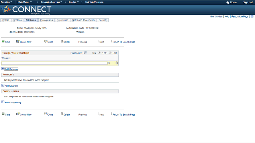
Task: Click the bottom Save link text
Action: click(x=8, y=114)
